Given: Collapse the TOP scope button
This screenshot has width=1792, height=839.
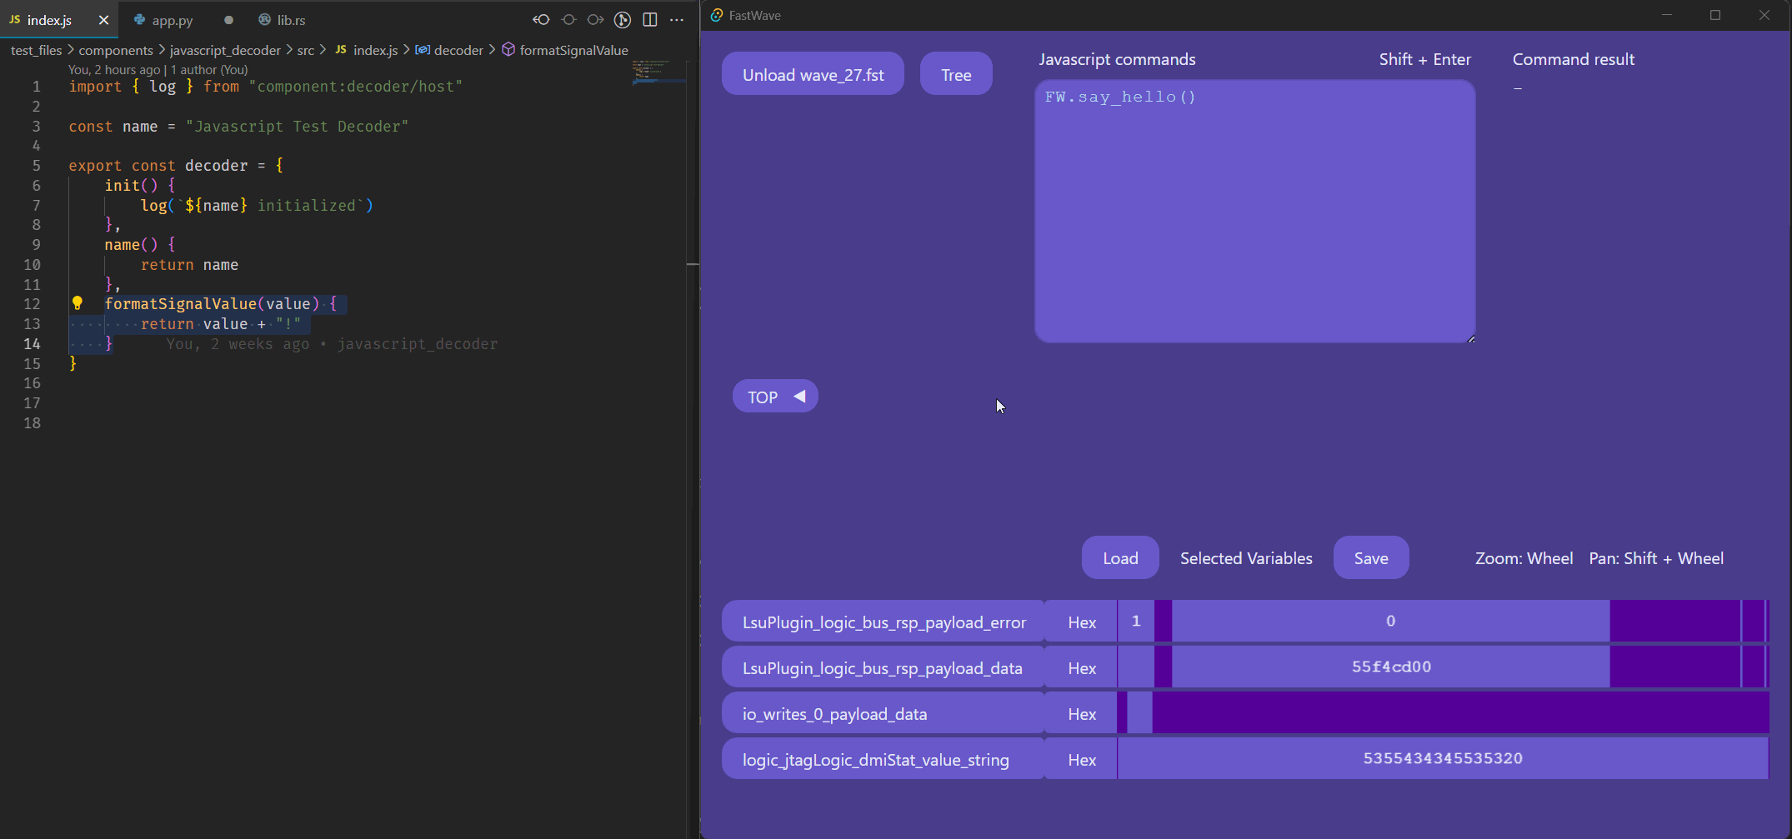Looking at the screenshot, I should pos(775,397).
